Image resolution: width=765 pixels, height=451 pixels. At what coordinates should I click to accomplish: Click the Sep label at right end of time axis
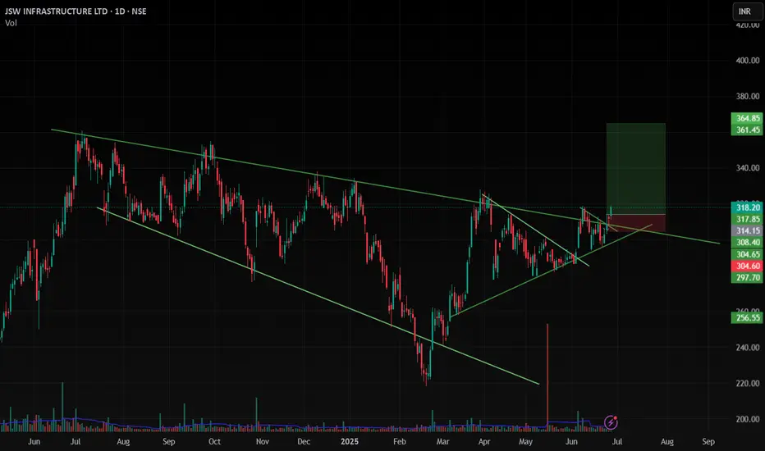click(x=708, y=442)
